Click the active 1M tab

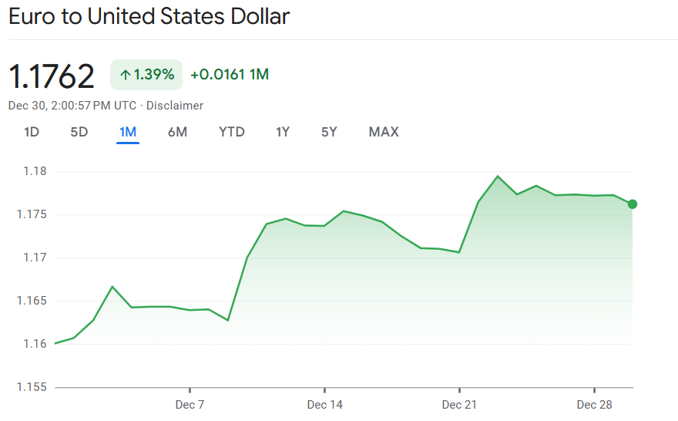point(128,132)
